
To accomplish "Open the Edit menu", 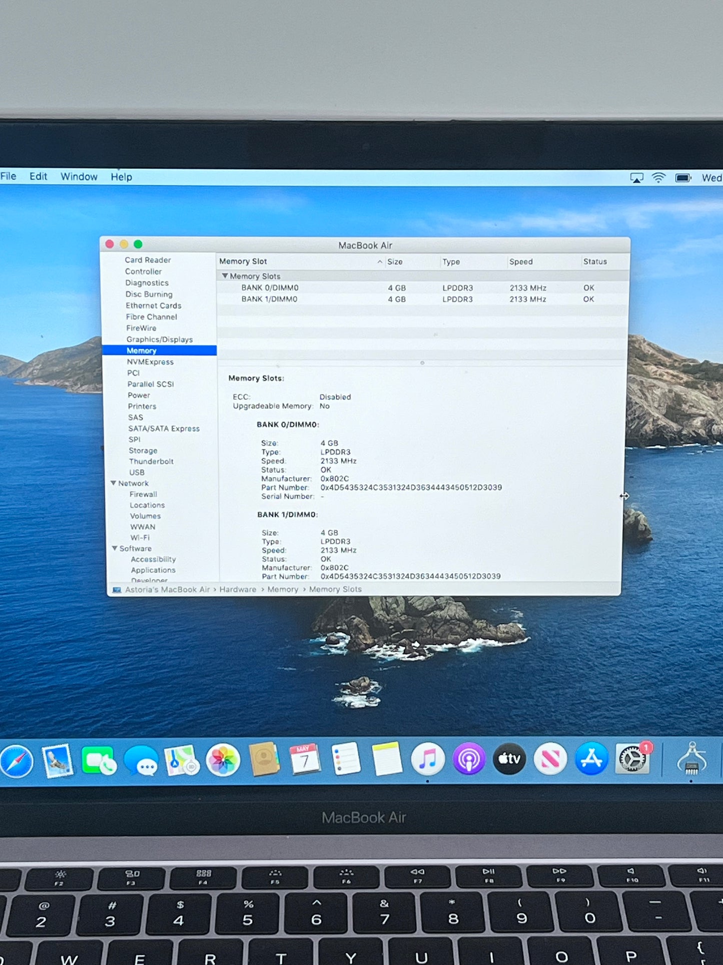I will tap(38, 176).
